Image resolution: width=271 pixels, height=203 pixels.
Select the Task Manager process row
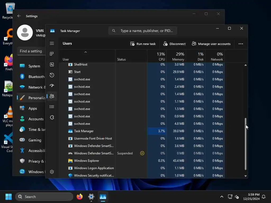(142, 131)
